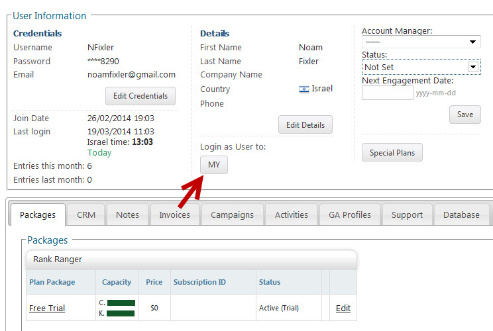
Task: Click Entries last month: 0
Action: (x=52, y=179)
